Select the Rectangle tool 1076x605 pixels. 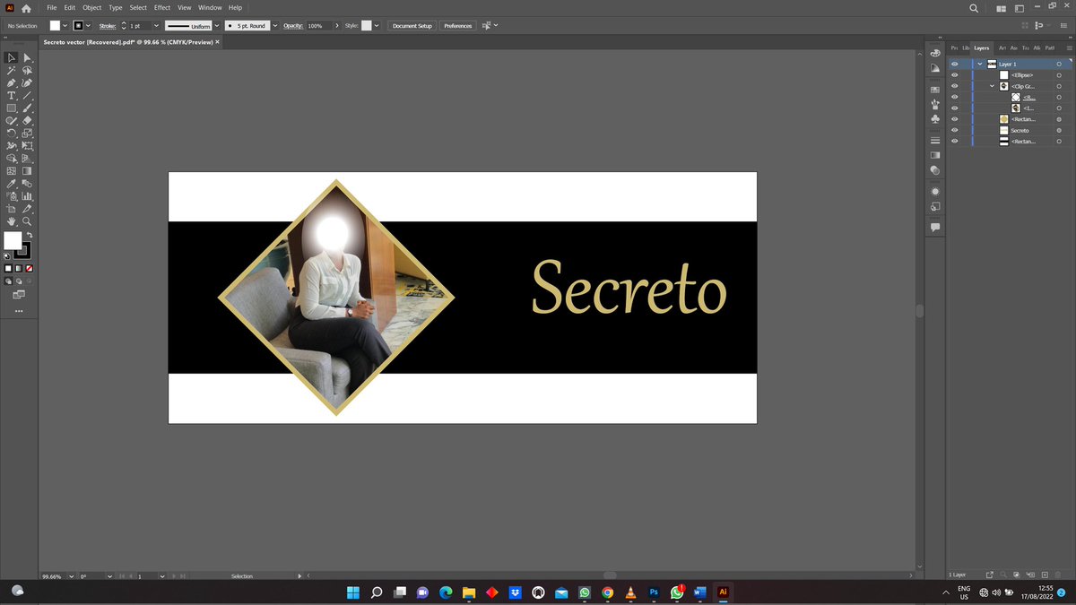12,108
